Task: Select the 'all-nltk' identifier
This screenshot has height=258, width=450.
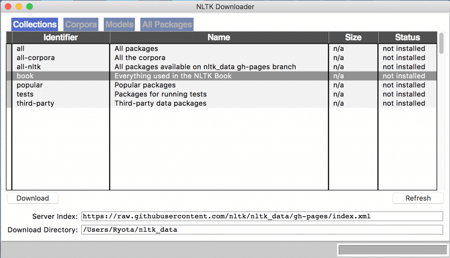Action: coord(29,67)
